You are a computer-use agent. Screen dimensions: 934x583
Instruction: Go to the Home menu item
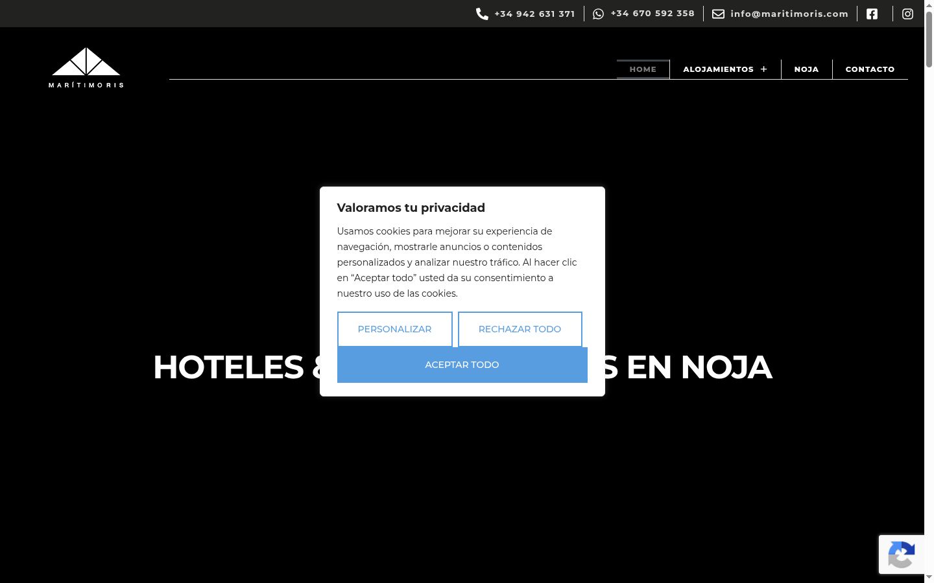(x=643, y=69)
